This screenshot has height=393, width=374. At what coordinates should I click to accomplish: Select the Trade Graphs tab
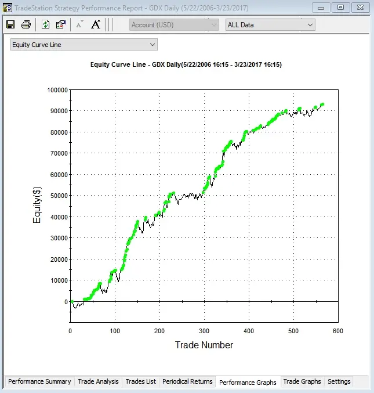click(x=302, y=381)
